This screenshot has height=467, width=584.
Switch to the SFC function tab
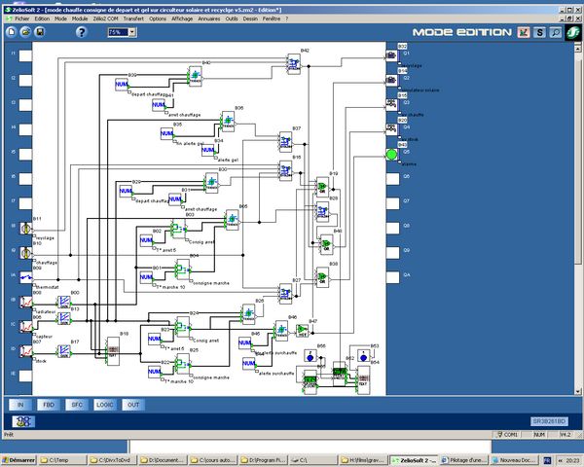tap(75, 404)
